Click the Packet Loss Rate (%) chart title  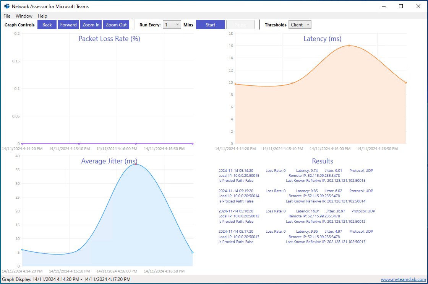(109, 39)
